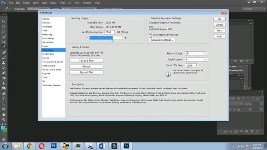Select the Healing Brush tool

4,52
